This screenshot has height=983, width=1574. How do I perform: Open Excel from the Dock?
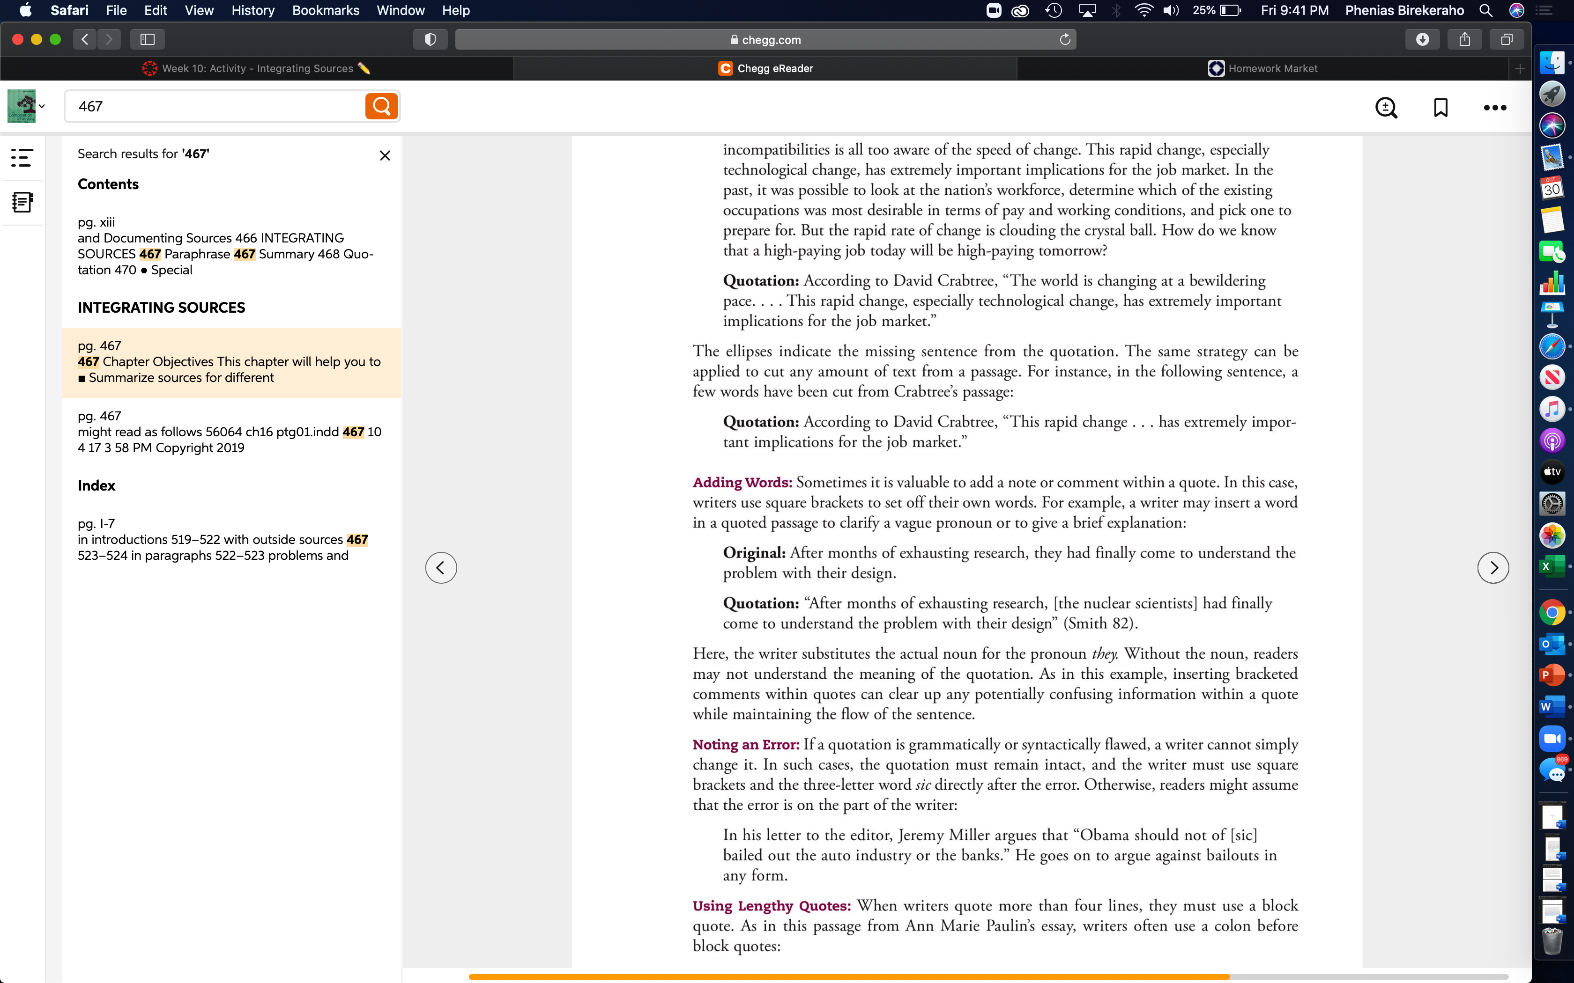pos(1552,566)
